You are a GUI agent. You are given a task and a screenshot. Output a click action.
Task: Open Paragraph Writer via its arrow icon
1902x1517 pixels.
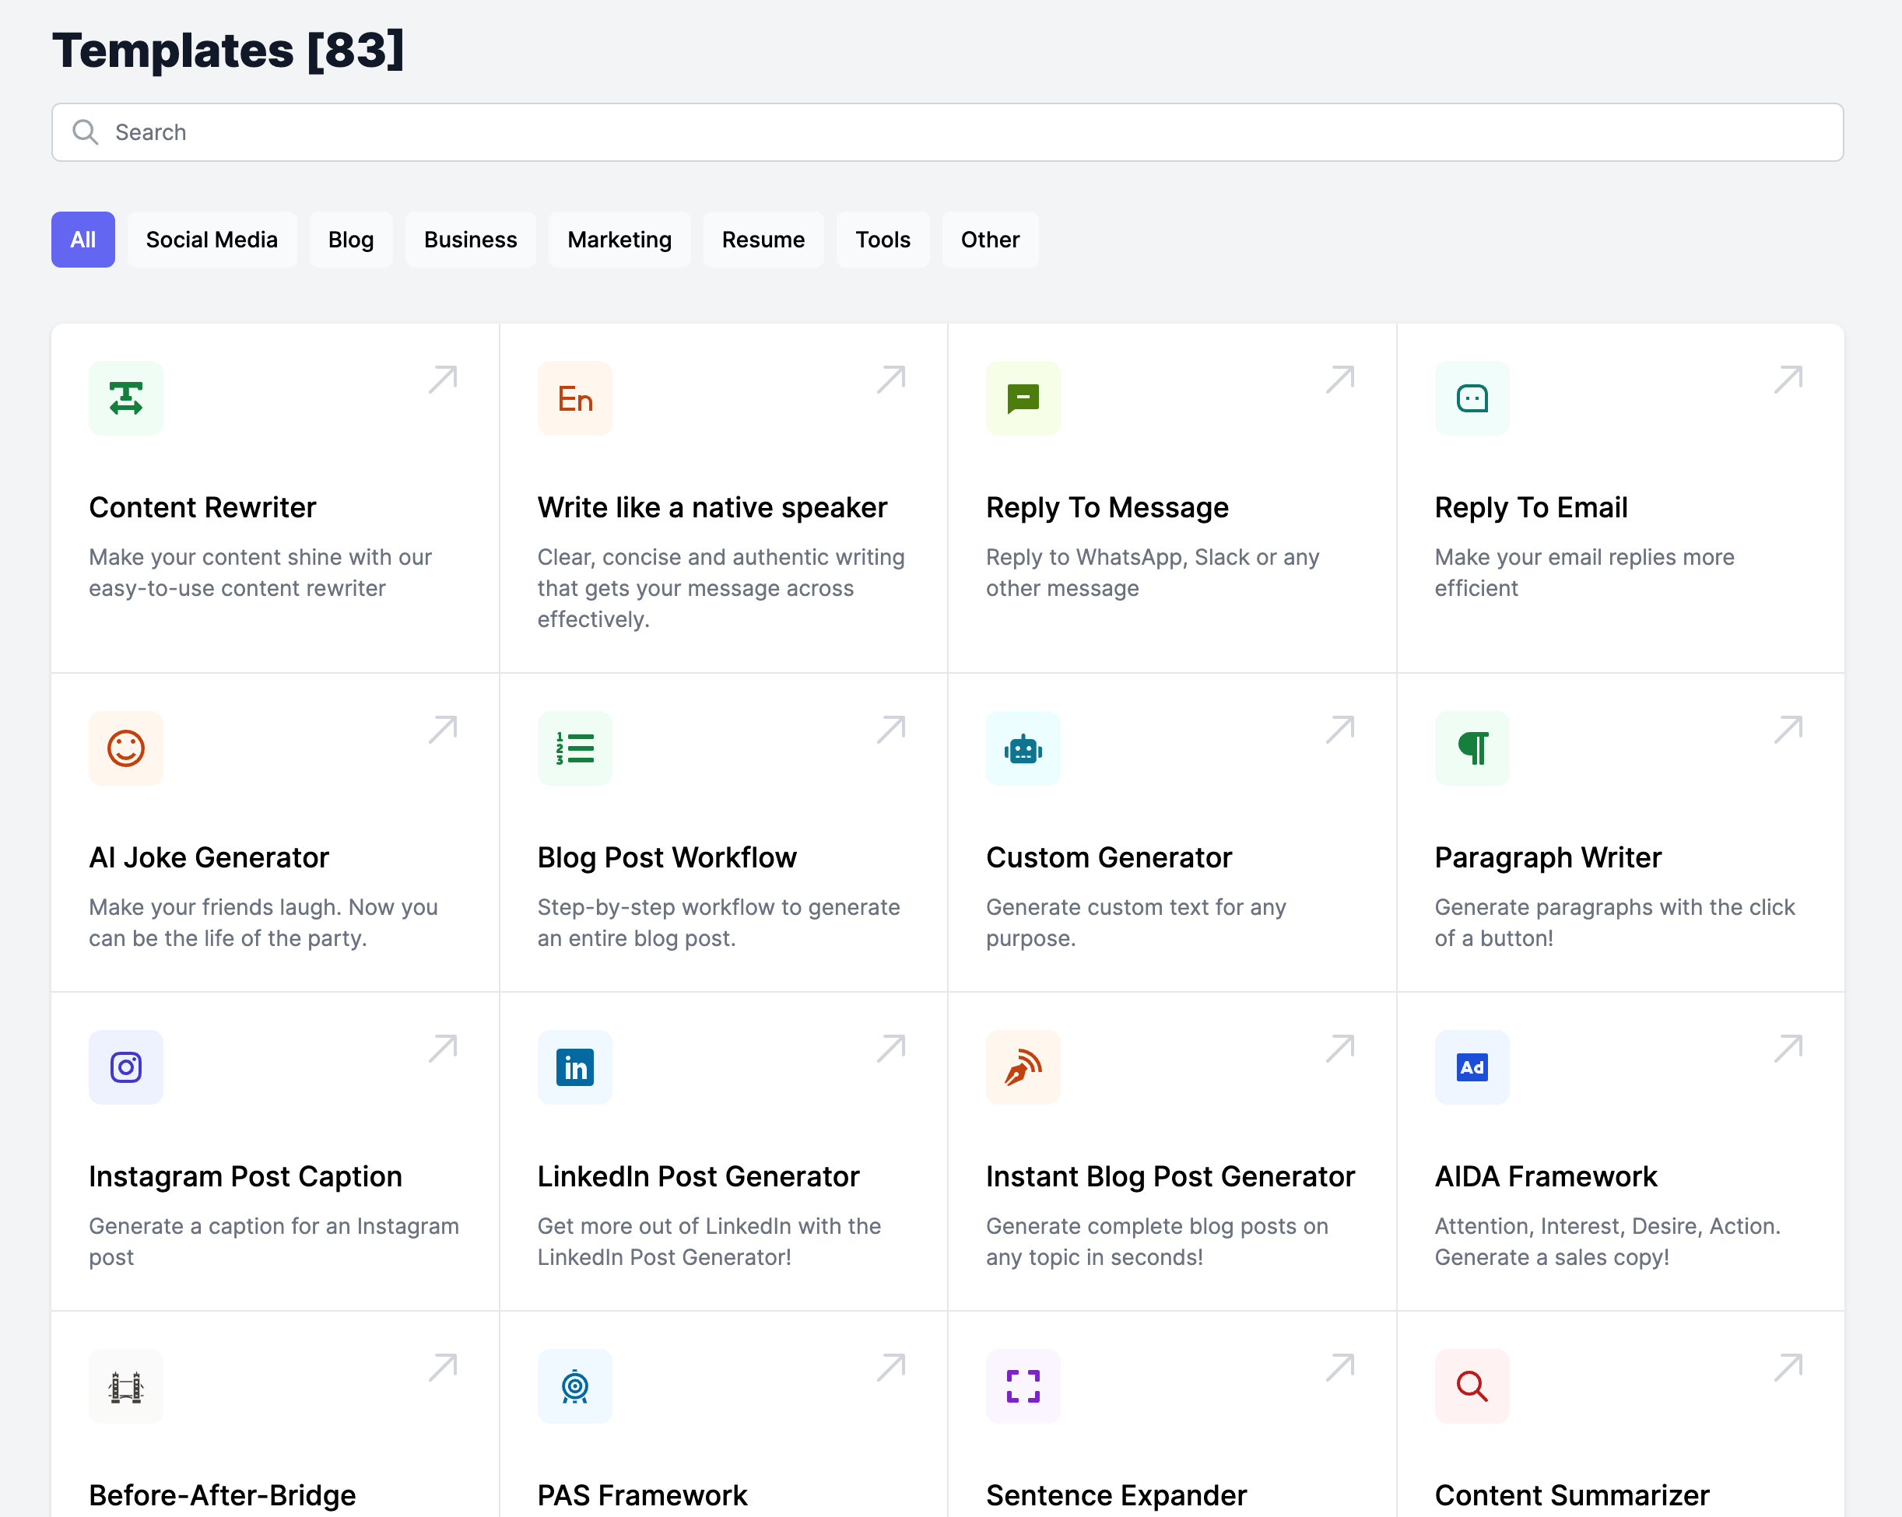point(1788,730)
